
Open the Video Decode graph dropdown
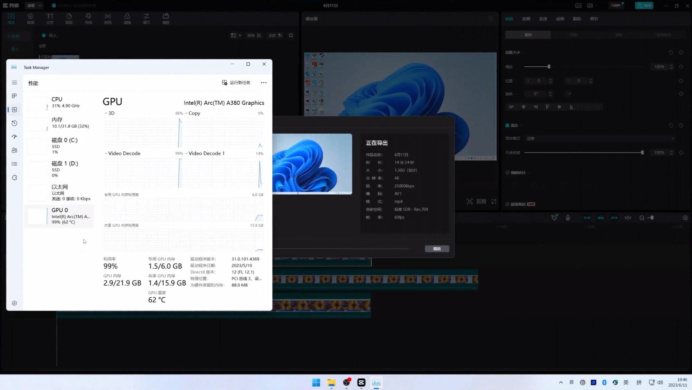(106, 153)
